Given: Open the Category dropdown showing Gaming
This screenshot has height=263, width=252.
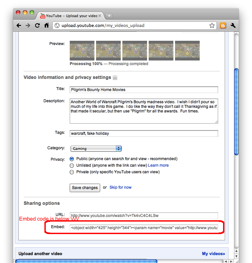Looking at the screenshot, I should [x=96, y=149].
